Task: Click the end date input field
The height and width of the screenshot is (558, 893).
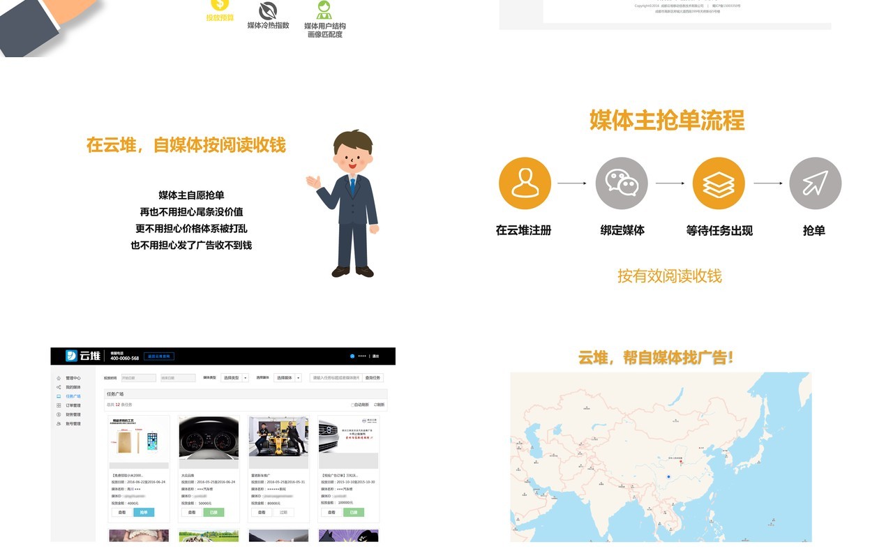Action: click(178, 378)
